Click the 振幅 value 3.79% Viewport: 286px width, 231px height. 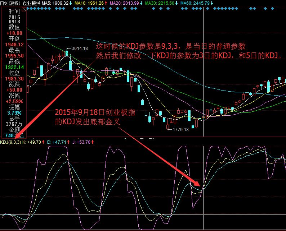(x=14, y=113)
